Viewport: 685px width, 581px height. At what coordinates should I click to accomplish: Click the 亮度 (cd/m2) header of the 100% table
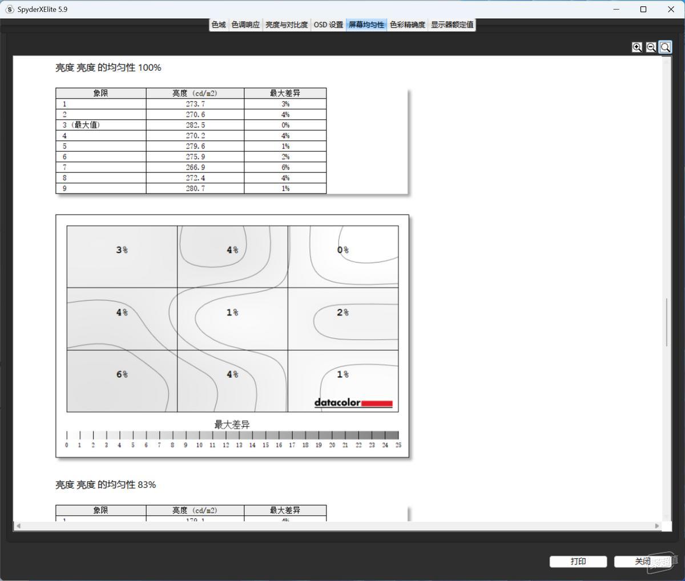click(x=195, y=93)
